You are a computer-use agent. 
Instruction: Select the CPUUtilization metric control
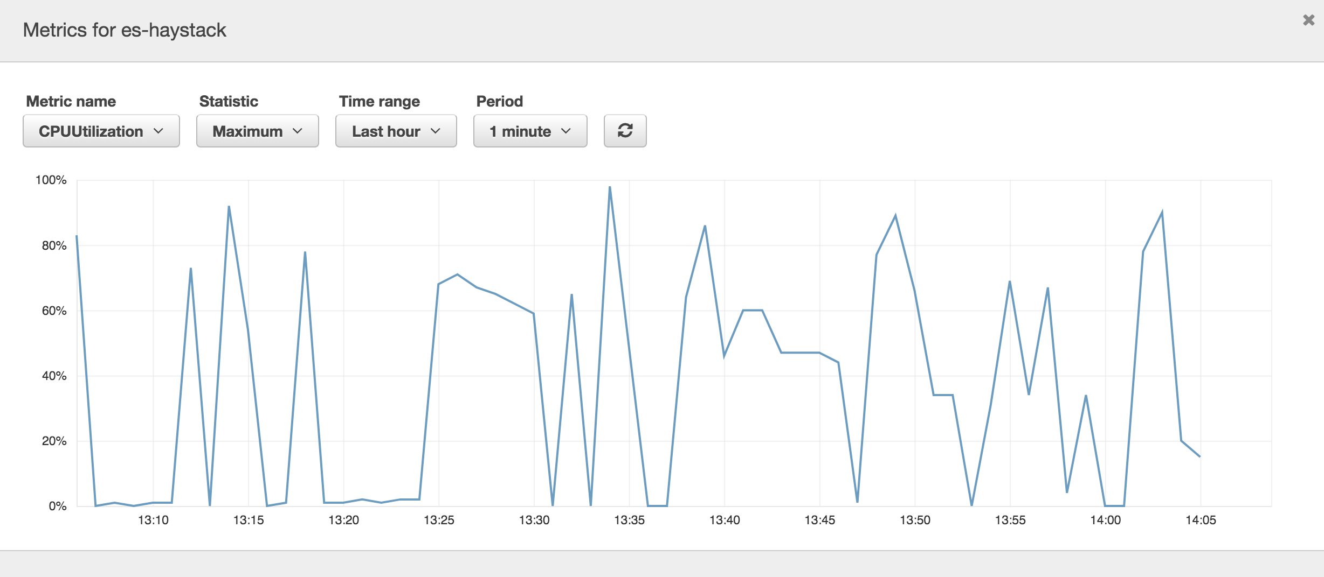[101, 131]
